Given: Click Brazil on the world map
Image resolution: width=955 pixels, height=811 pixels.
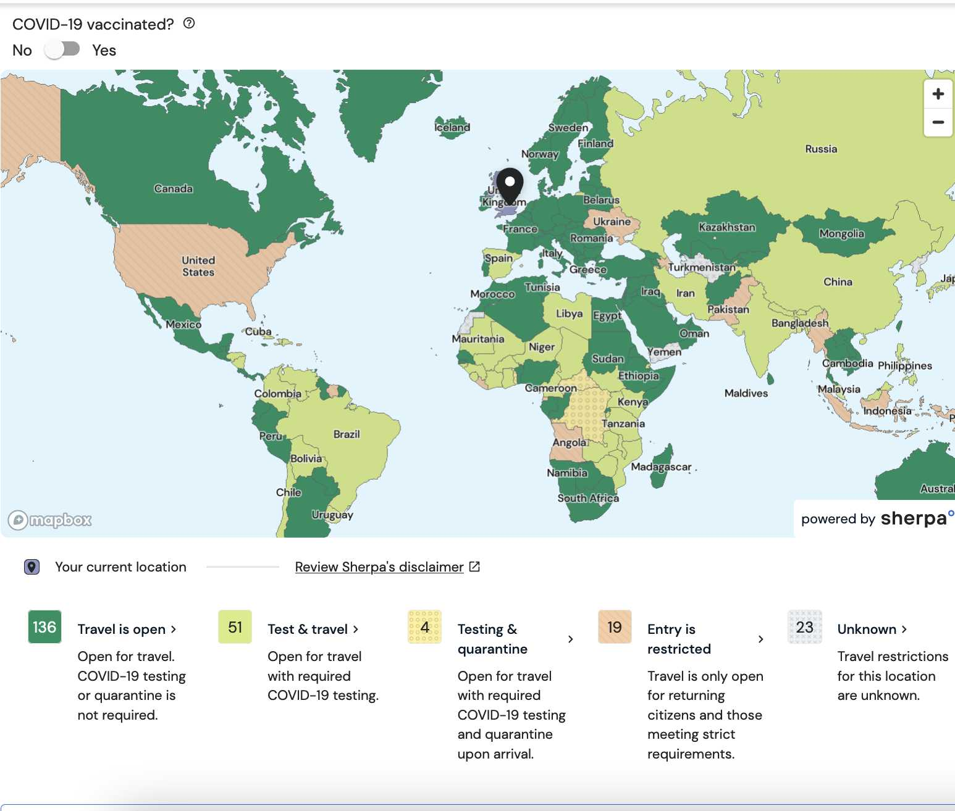Looking at the screenshot, I should click(x=347, y=434).
